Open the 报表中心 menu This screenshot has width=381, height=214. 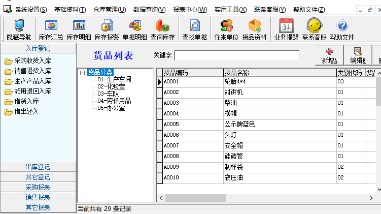(190, 10)
